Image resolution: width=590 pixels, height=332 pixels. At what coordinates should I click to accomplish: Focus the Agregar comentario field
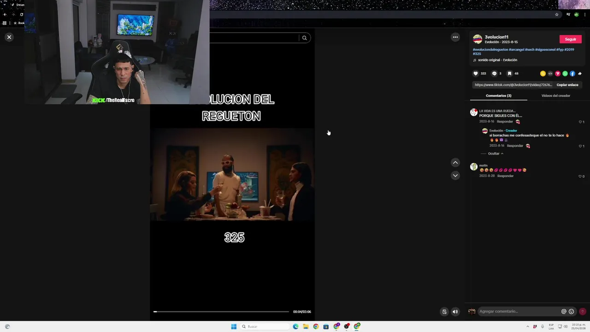(519, 311)
